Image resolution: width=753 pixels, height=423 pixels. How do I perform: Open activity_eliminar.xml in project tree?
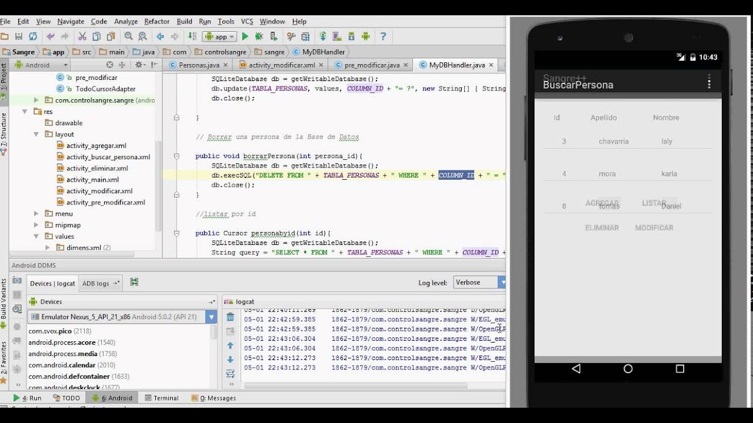(x=92, y=168)
